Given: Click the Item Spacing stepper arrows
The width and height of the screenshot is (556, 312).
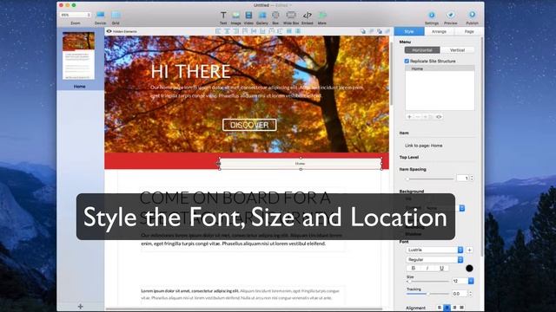Looking at the screenshot, I should click(472, 178).
